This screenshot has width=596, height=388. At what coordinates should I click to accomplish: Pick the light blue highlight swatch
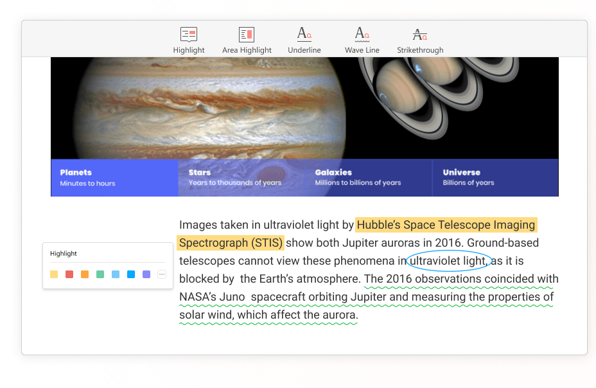pyautogui.click(x=116, y=274)
